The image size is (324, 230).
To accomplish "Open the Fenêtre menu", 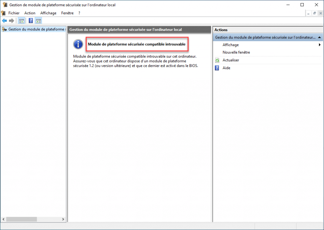I will click(x=67, y=13).
